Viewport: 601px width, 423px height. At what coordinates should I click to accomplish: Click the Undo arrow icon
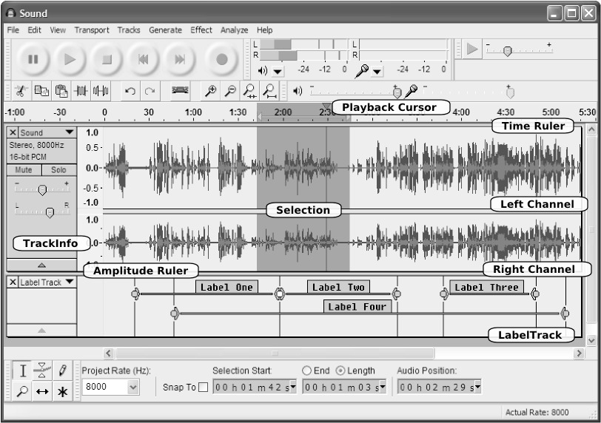pos(130,91)
